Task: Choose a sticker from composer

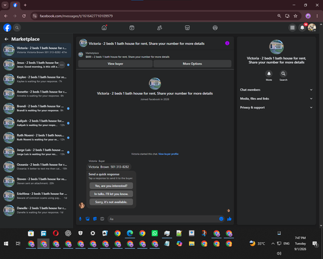Action: (95, 219)
